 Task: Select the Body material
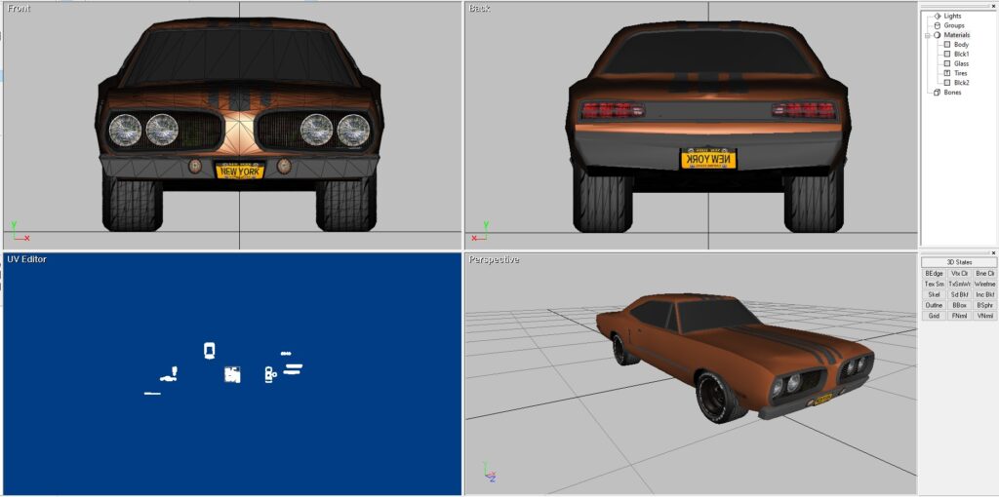click(961, 45)
